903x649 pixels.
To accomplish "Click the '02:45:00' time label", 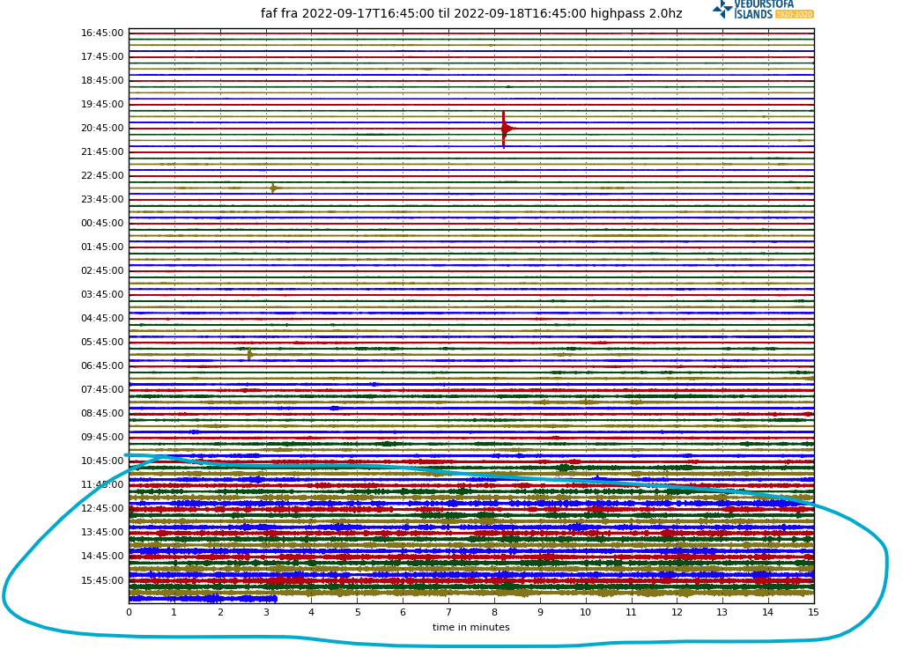I will 102,270.
